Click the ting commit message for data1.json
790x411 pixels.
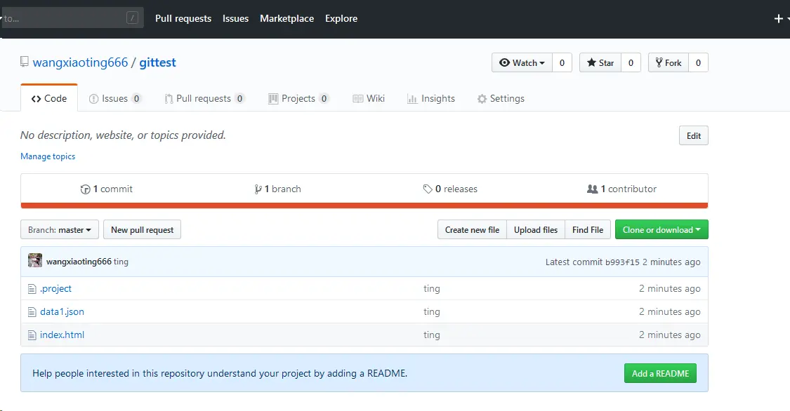coord(432,312)
